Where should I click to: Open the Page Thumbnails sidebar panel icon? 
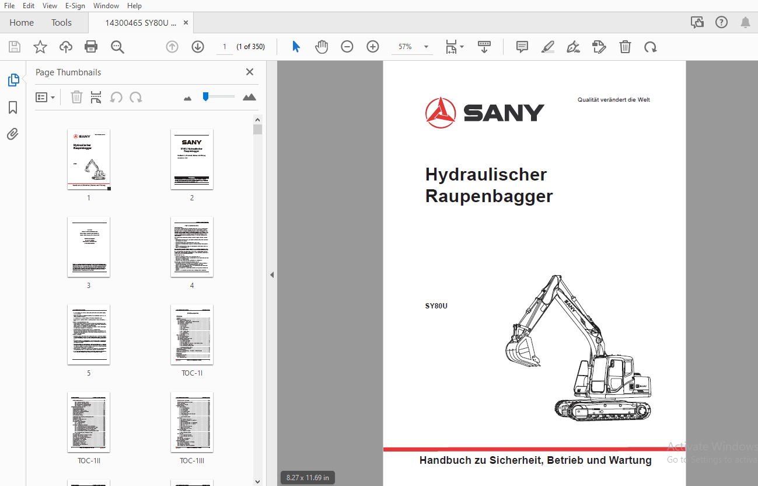pyautogui.click(x=13, y=80)
